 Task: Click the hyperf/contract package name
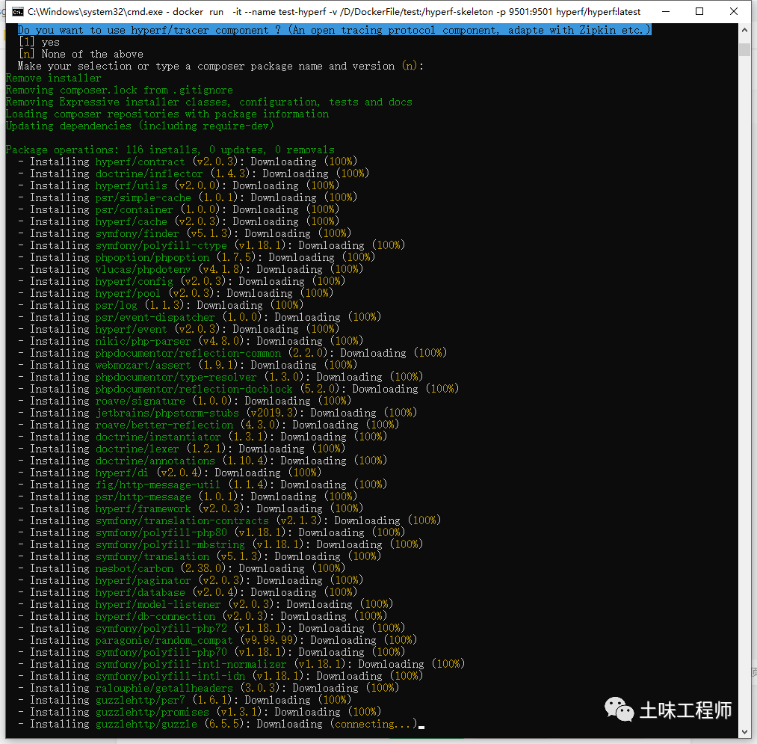(140, 162)
